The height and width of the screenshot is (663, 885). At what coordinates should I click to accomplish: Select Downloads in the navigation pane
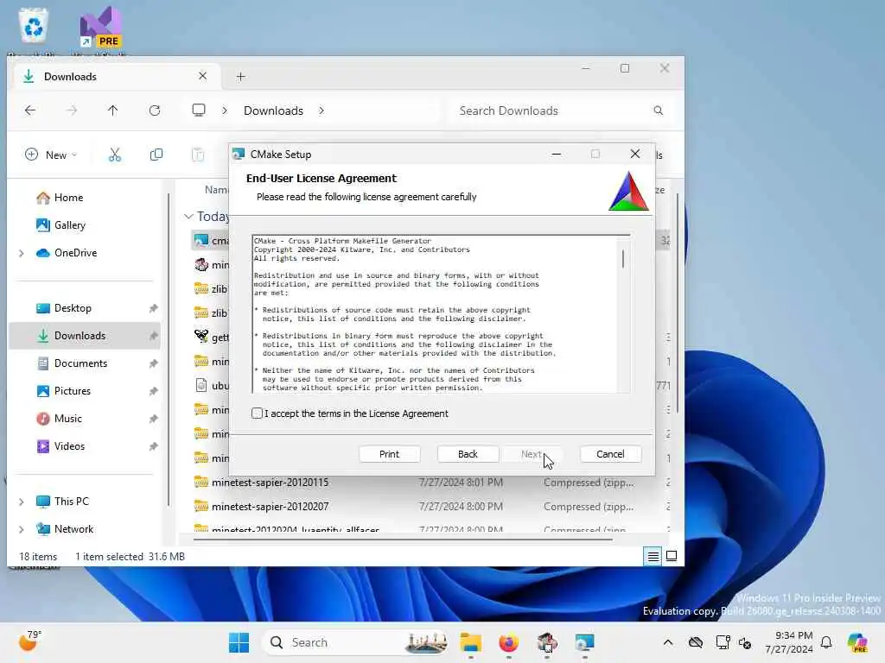(x=85, y=336)
